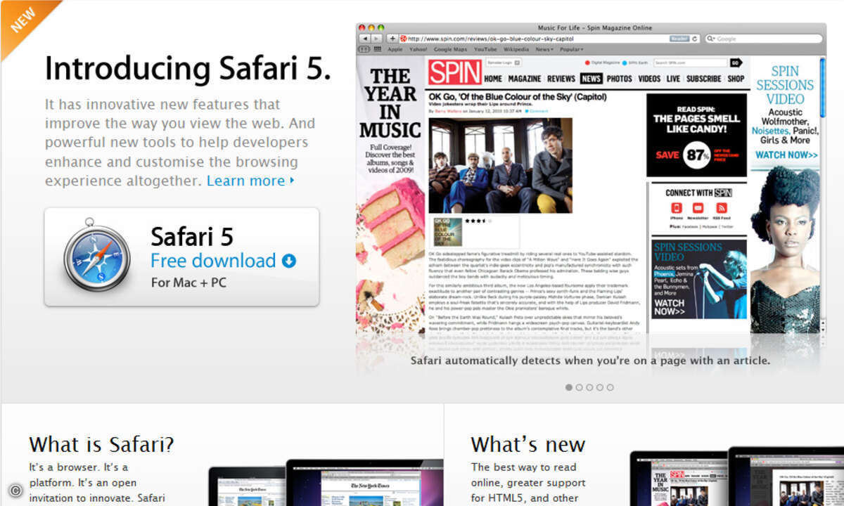Go to SPIN HOME tab
Viewport: 844px width, 506px height.
[x=493, y=79]
